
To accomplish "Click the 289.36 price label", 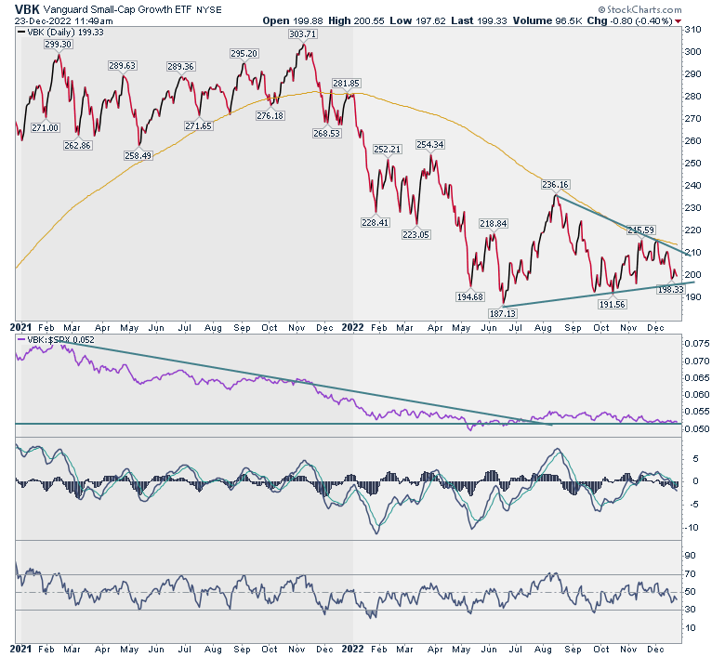I will coord(180,67).
